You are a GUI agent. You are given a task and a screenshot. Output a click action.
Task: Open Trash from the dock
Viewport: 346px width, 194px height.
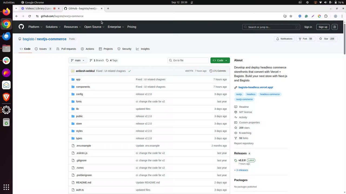[x=6, y=122]
